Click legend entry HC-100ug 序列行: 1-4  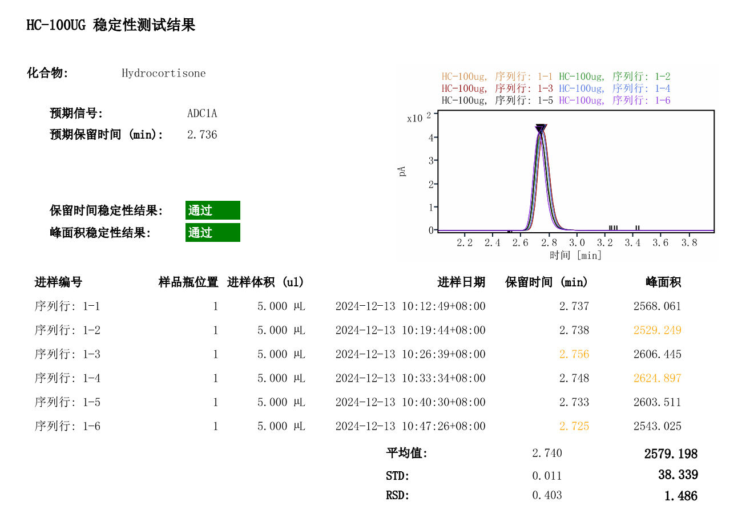click(x=615, y=88)
